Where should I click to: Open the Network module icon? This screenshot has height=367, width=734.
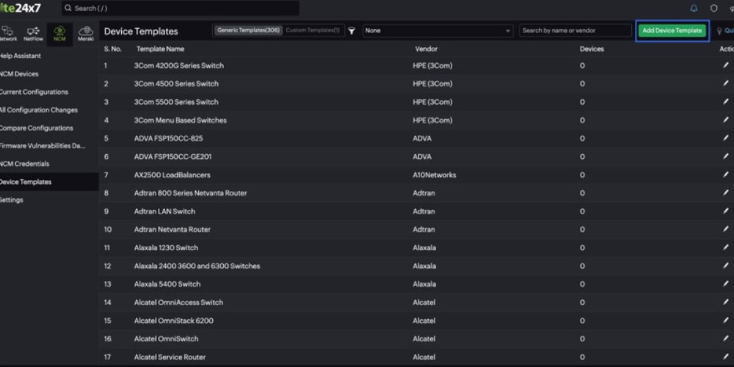7,33
